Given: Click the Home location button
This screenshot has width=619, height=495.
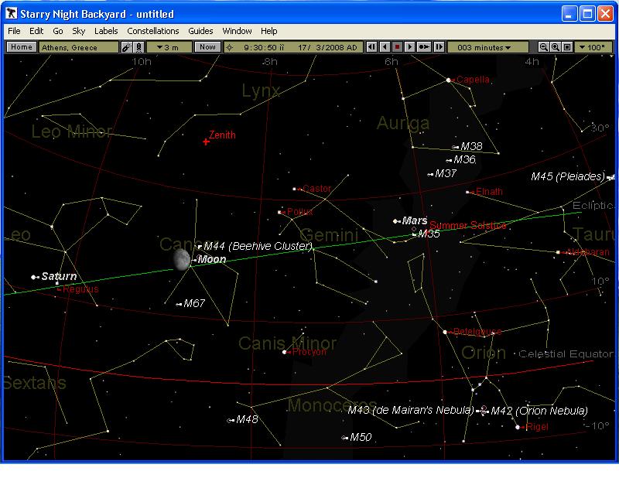Looking at the screenshot, I should pyautogui.click(x=22, y=47).
